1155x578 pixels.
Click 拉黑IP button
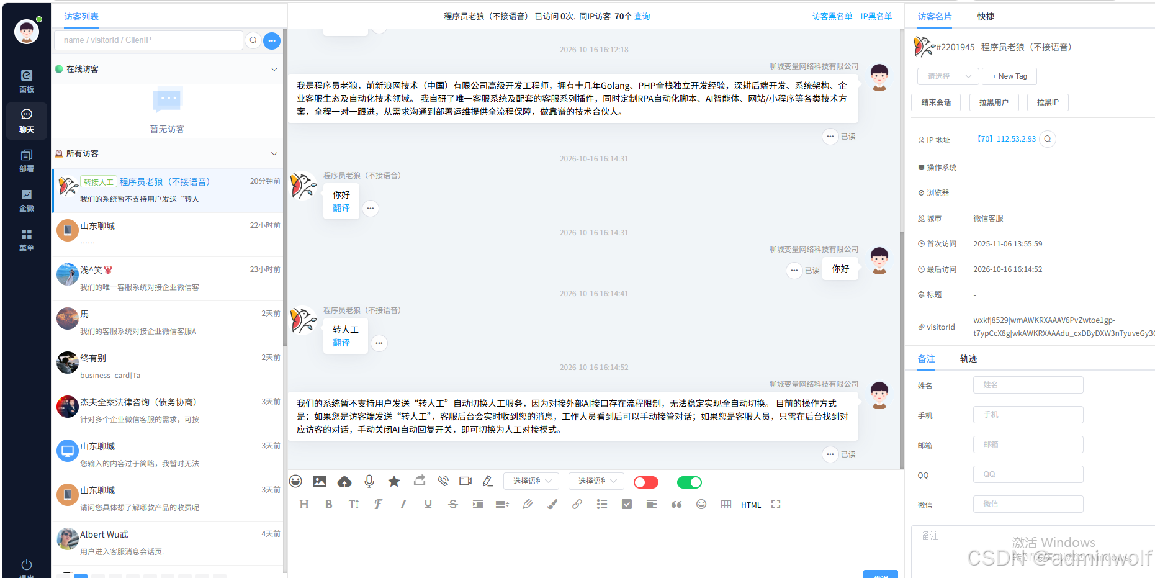click(x=1048, y=102)
